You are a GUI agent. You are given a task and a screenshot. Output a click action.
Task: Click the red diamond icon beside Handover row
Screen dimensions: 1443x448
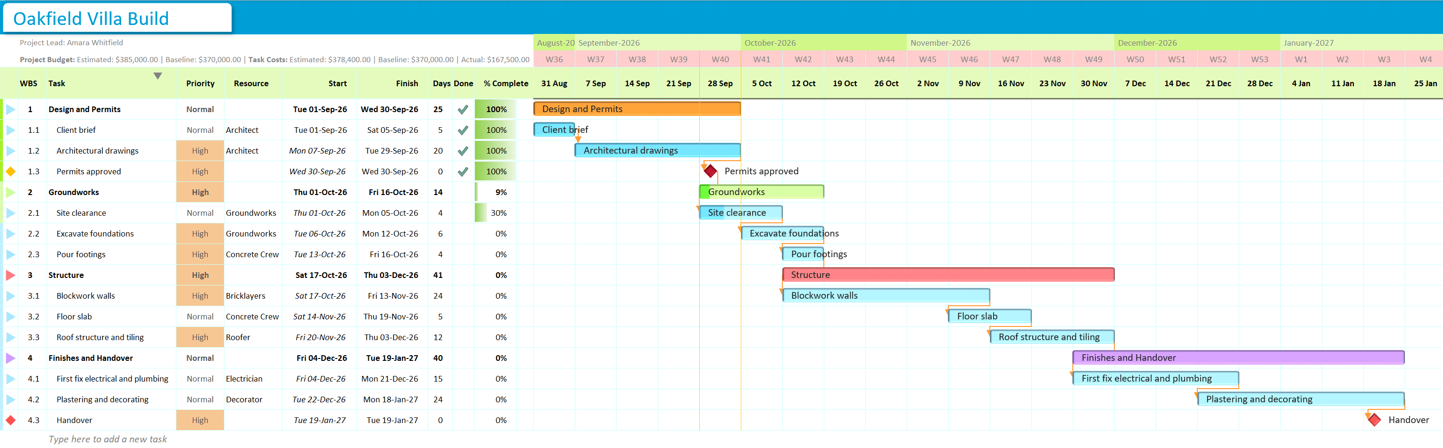point(11,420)
